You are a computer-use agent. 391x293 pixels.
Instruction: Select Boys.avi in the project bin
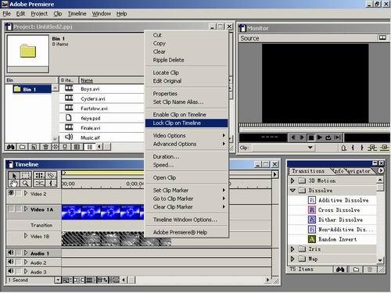pos(90,89)
